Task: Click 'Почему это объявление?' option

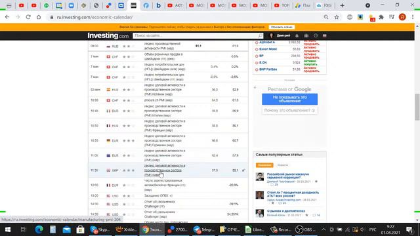Action: [289, 110]
